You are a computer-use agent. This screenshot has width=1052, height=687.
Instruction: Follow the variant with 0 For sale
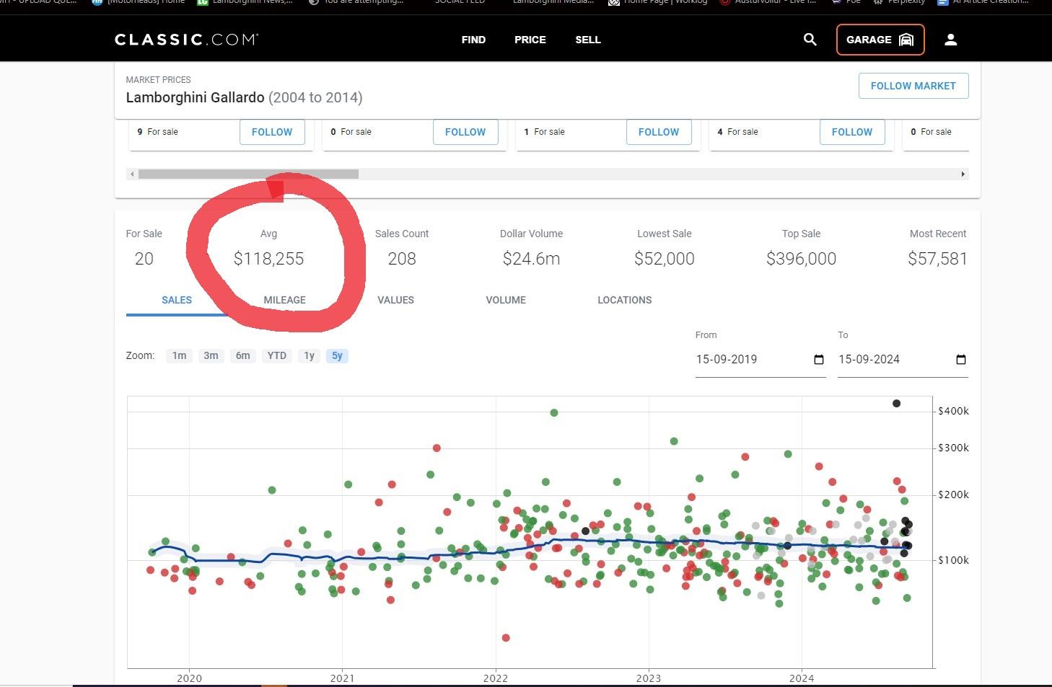[x=465, y=132]
